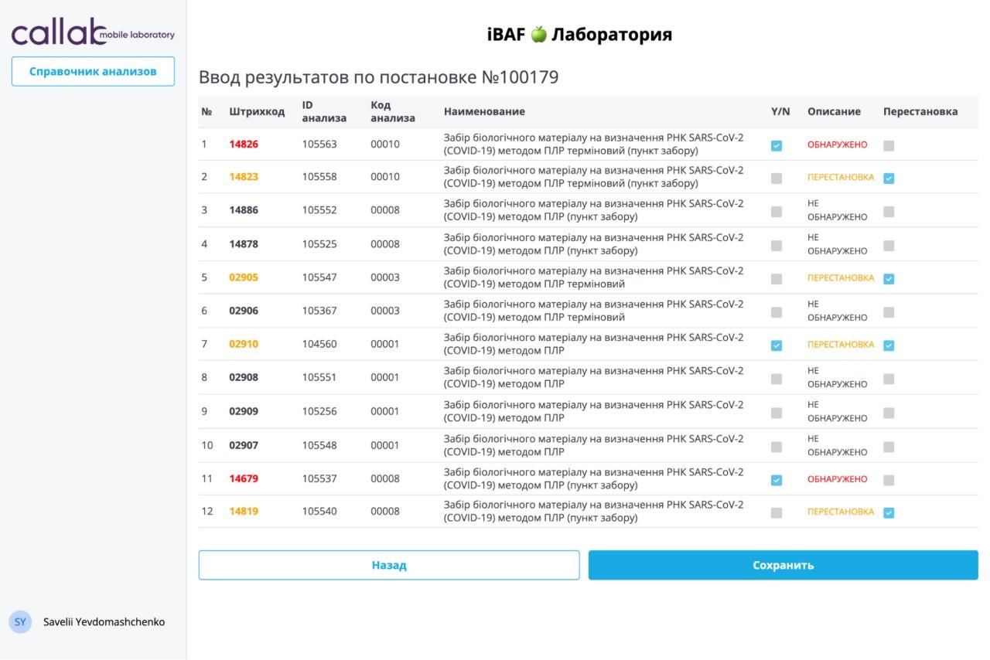Enable Перестановка for barcode 02908
990x660 pixels.
tap(889, 379)
